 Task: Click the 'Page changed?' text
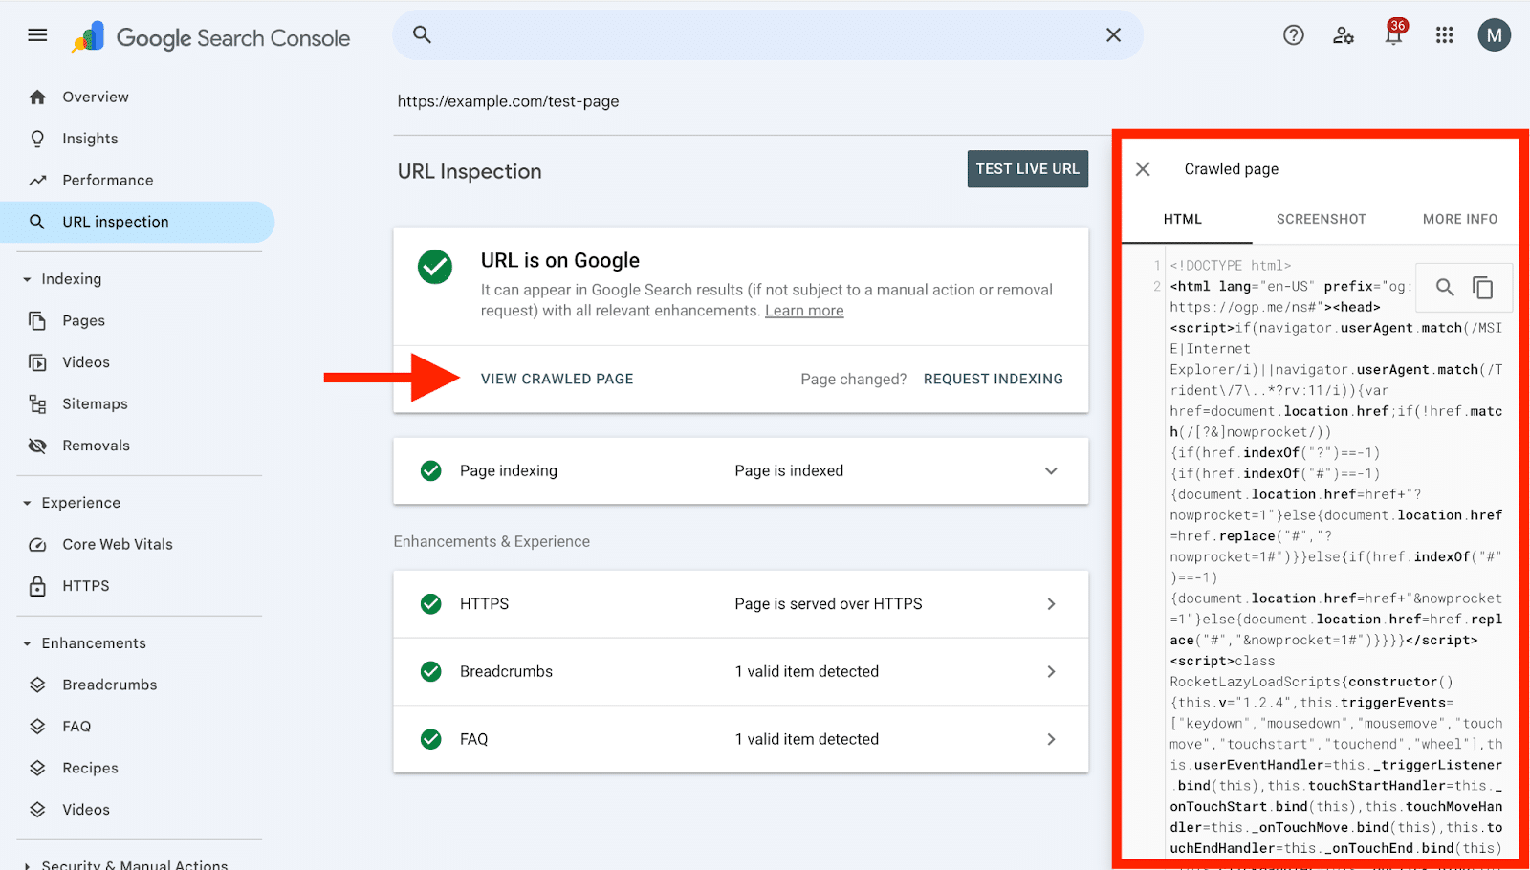(x=853, y=379)
